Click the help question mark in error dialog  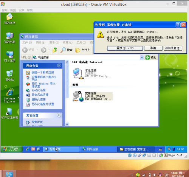tap(178, 25)
